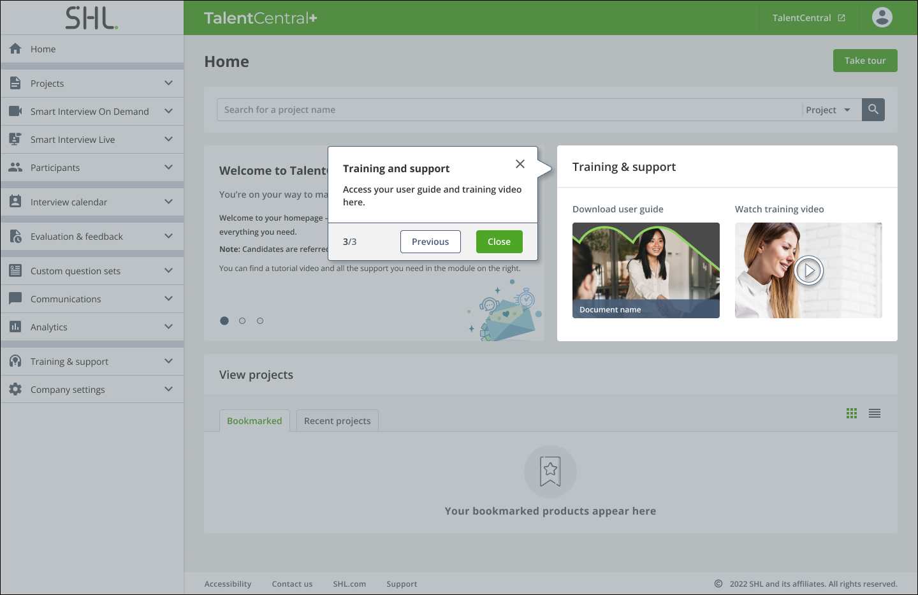918x595 pixels.
Task: Open the user guide document thumbnail
Action: 646,270
